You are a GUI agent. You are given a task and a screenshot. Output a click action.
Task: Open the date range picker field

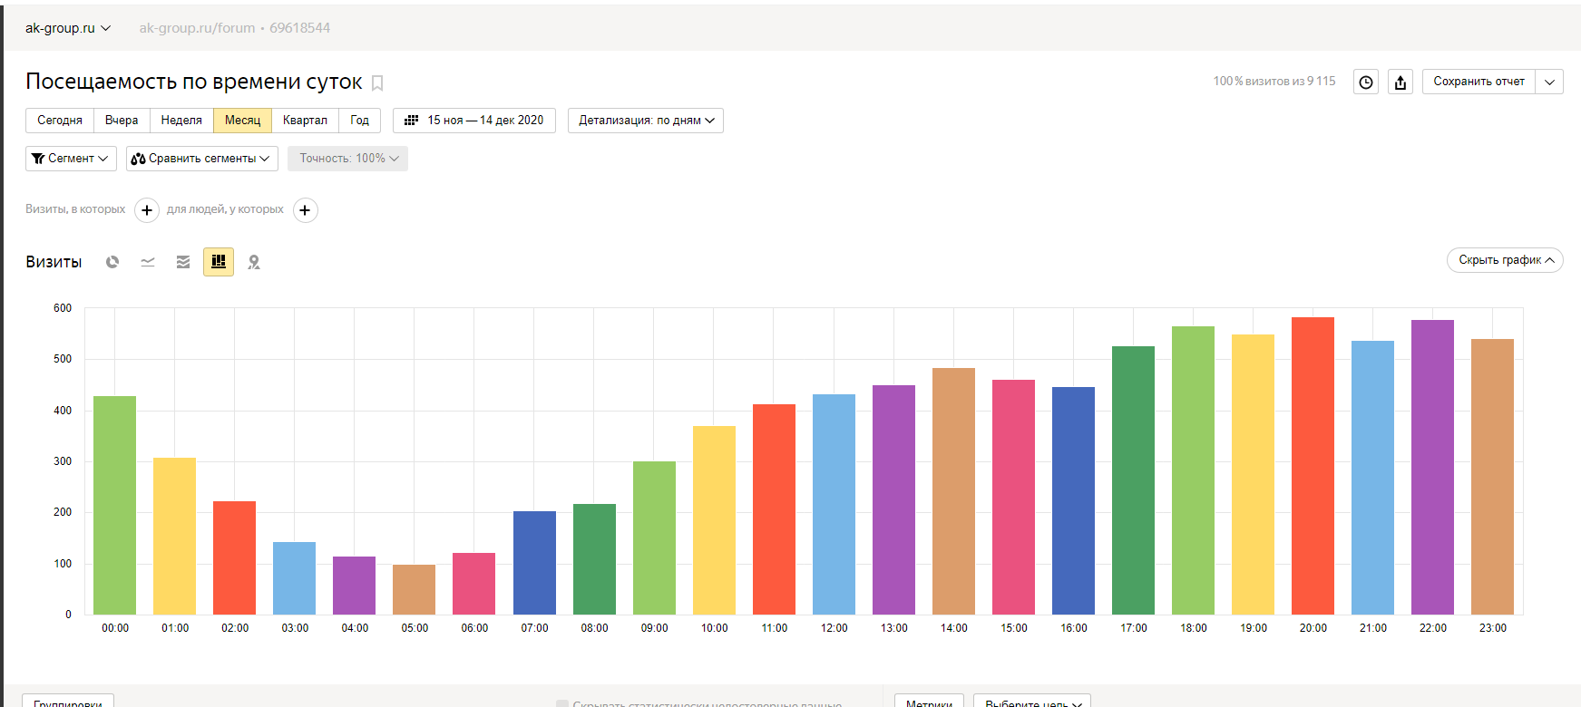474,121
